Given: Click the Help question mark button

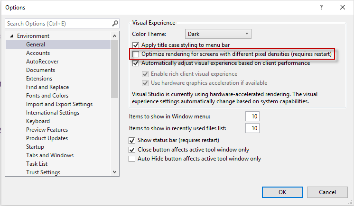Looking at the screenshot, I should pos(321,8).
